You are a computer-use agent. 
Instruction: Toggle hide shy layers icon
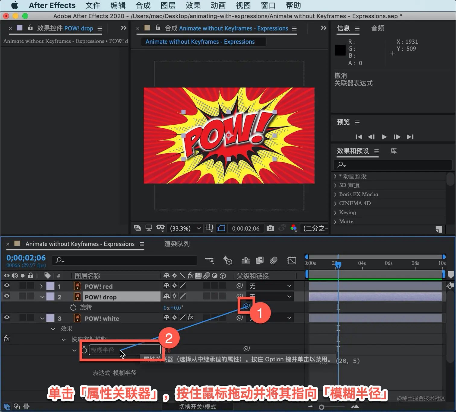pyautogui.click(x=246, y=260)
